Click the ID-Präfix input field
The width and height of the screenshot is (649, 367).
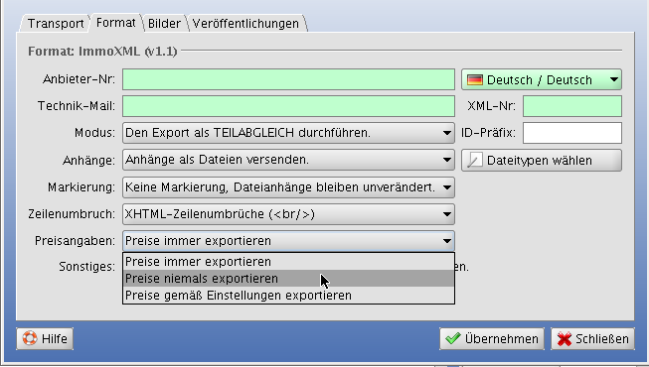tap(572, 133)
